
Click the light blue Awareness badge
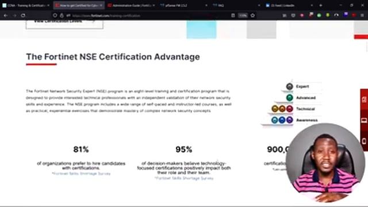click(274, 120)
